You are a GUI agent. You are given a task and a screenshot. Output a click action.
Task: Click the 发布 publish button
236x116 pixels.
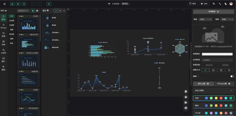(x=204, y=4)
